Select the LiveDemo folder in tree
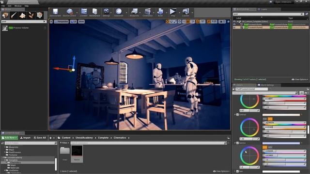Viewport: 310px width, 174px height. point(14,170)
